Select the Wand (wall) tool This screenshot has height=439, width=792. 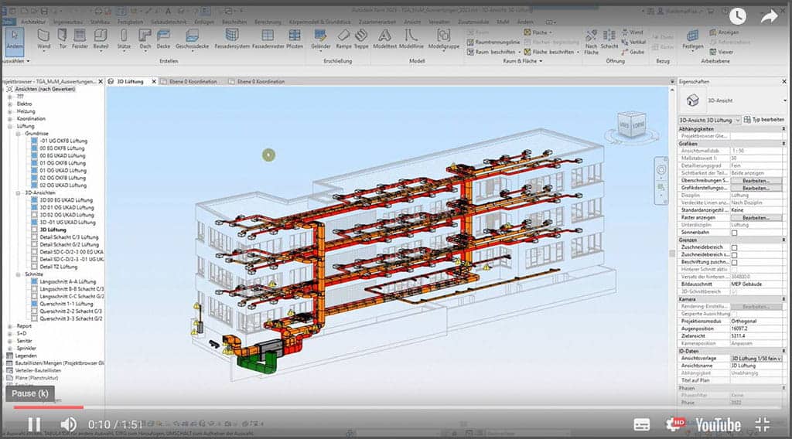44,39
